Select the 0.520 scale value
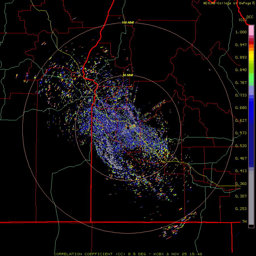 coord(241,146)
